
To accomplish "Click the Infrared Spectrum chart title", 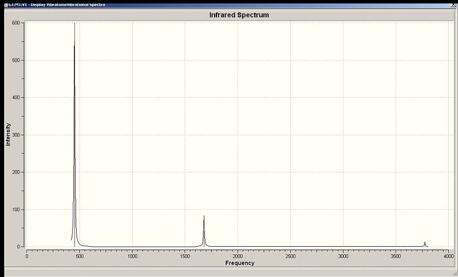I will click(239, 15).
